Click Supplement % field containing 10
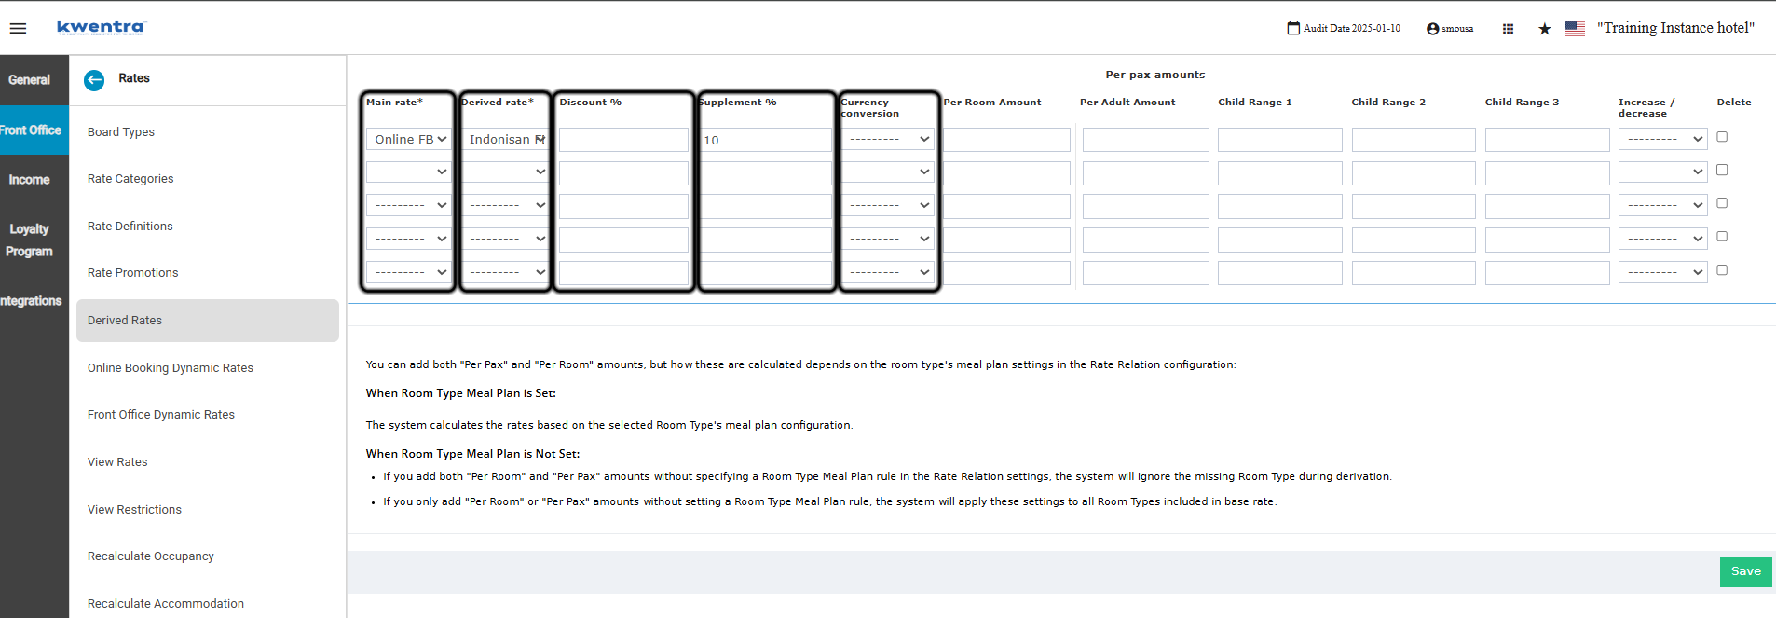Screen dimensions: 1776x618 pos(766,140)
